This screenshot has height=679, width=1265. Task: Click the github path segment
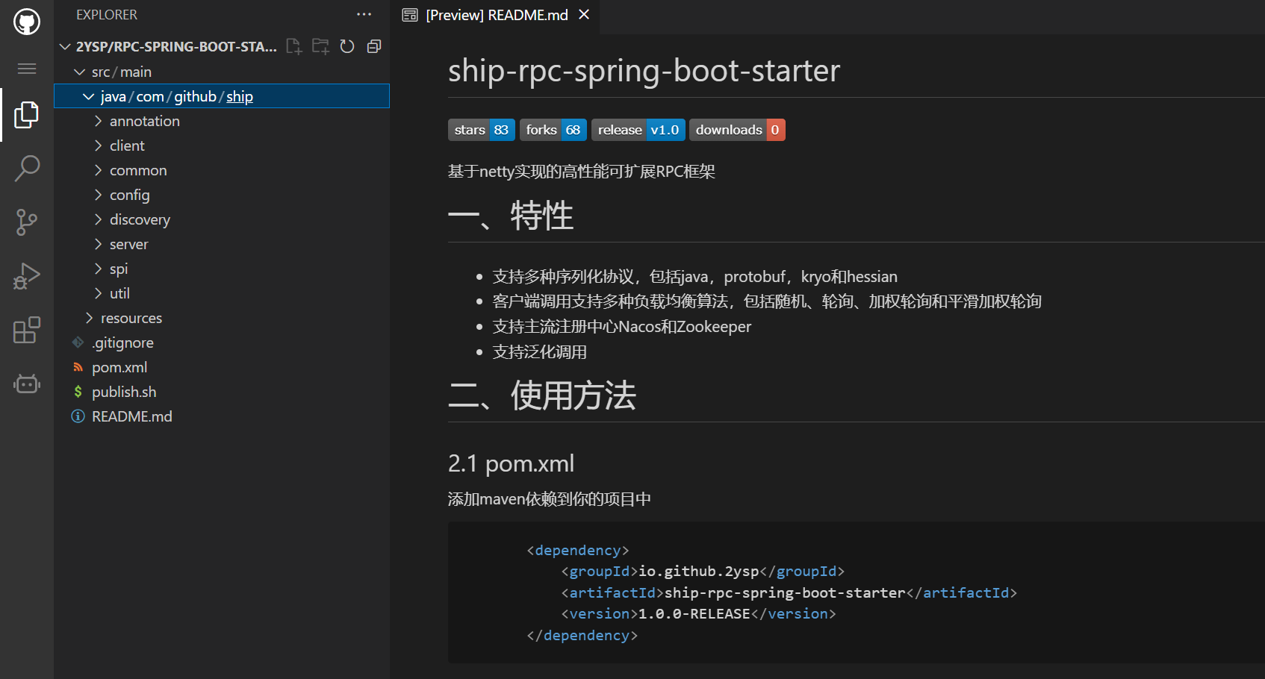tap(195, 96)
